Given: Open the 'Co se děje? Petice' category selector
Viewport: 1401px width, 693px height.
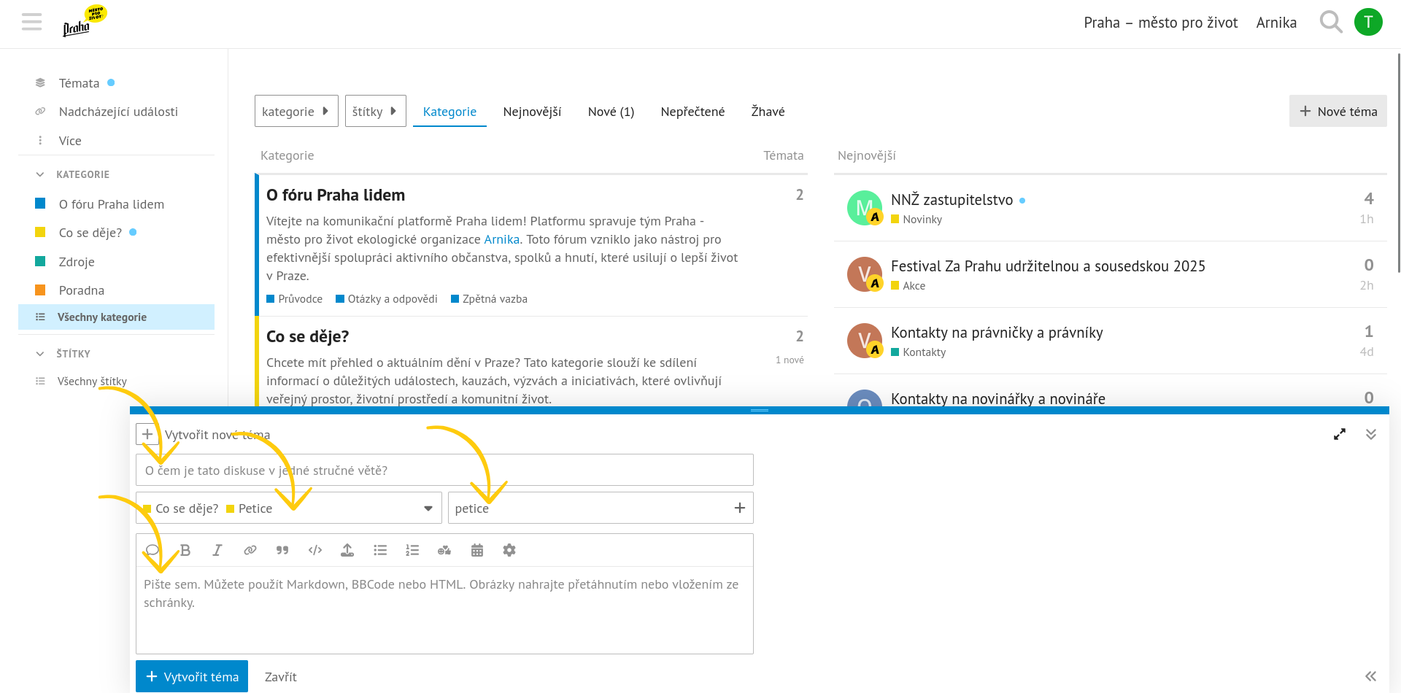Looking at the screenshot, I should tap(288, 508).
